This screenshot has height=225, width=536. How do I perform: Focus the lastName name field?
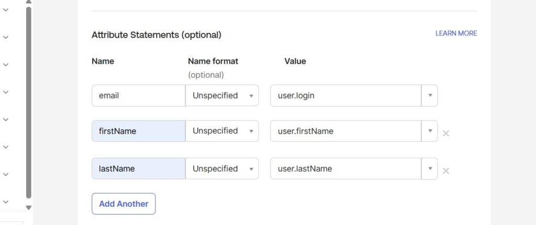click(x=138, y=169)
